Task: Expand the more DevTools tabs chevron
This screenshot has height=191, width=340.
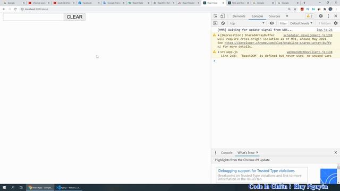Action: tap(287, 16)
